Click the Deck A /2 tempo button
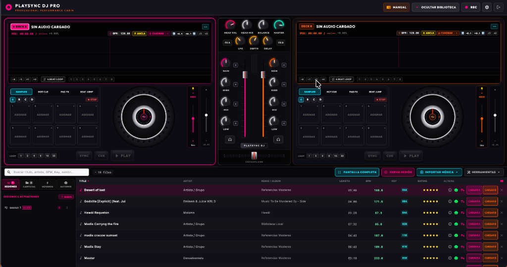The height and width of the screenshot is (267, 507). (x=201, y=34)
